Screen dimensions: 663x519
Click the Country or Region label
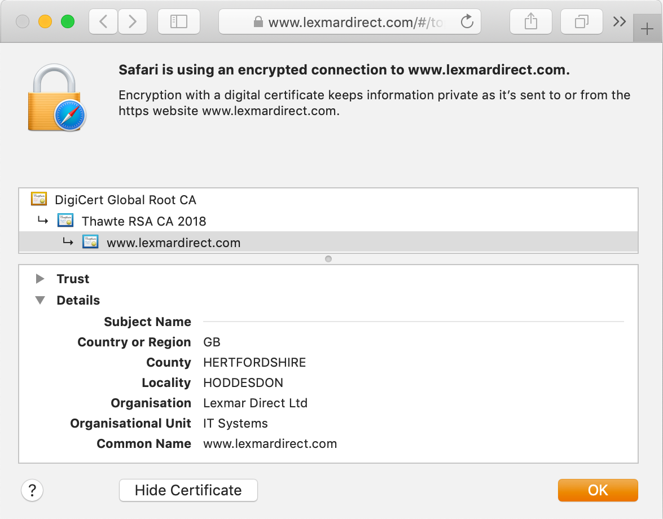pos(134,342)
